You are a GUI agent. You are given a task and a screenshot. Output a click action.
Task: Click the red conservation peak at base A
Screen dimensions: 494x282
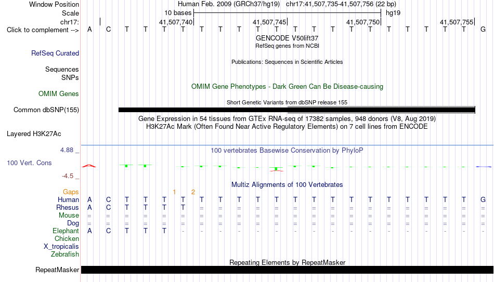(x=89, y=166)
